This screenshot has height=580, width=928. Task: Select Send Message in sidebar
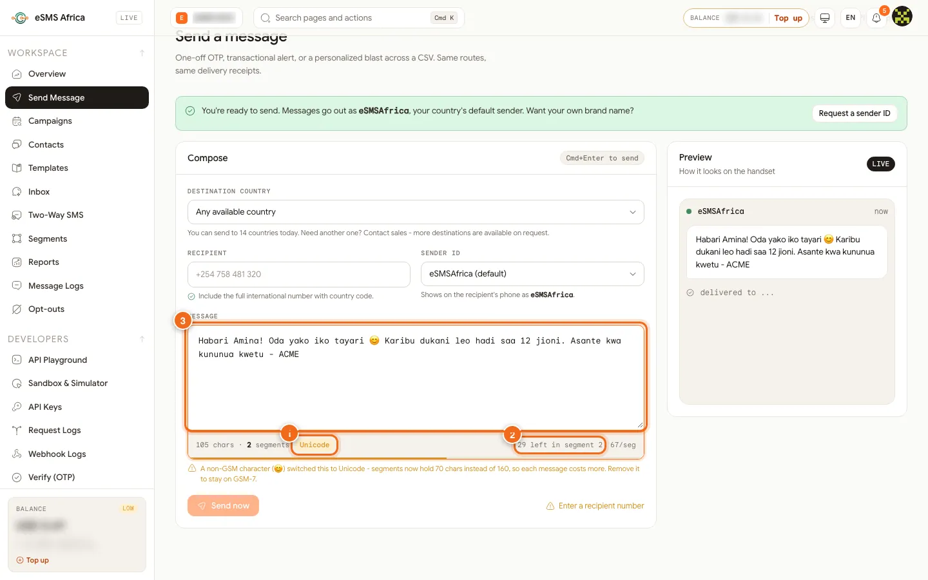point(77,98)
